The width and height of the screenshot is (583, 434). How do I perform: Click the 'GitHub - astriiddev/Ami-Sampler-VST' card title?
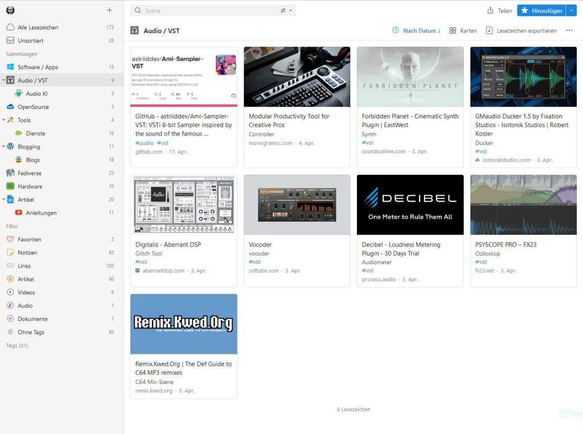(x=184, y=125)
